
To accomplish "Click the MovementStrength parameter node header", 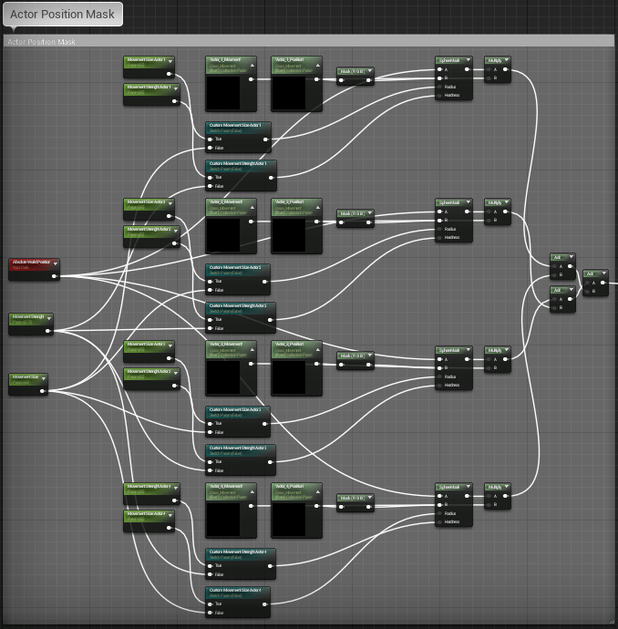I will [32, 317].
